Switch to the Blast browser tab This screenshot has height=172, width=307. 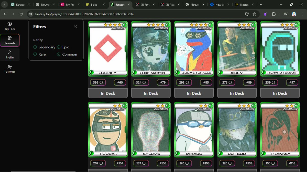pyautogui.click(x=95, y=5)
